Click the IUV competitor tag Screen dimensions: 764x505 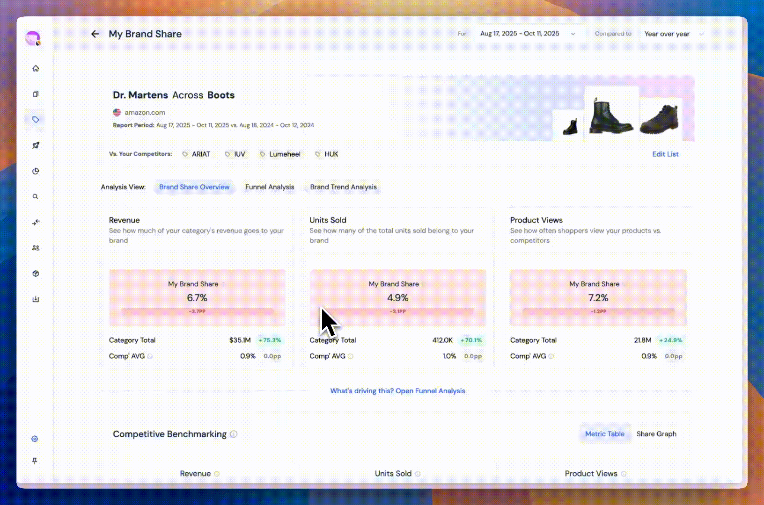[235, 154]
